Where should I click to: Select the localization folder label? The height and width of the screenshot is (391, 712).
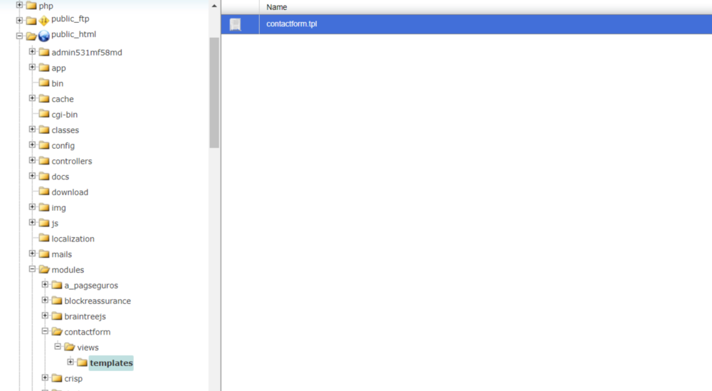[x=73, y=239]
